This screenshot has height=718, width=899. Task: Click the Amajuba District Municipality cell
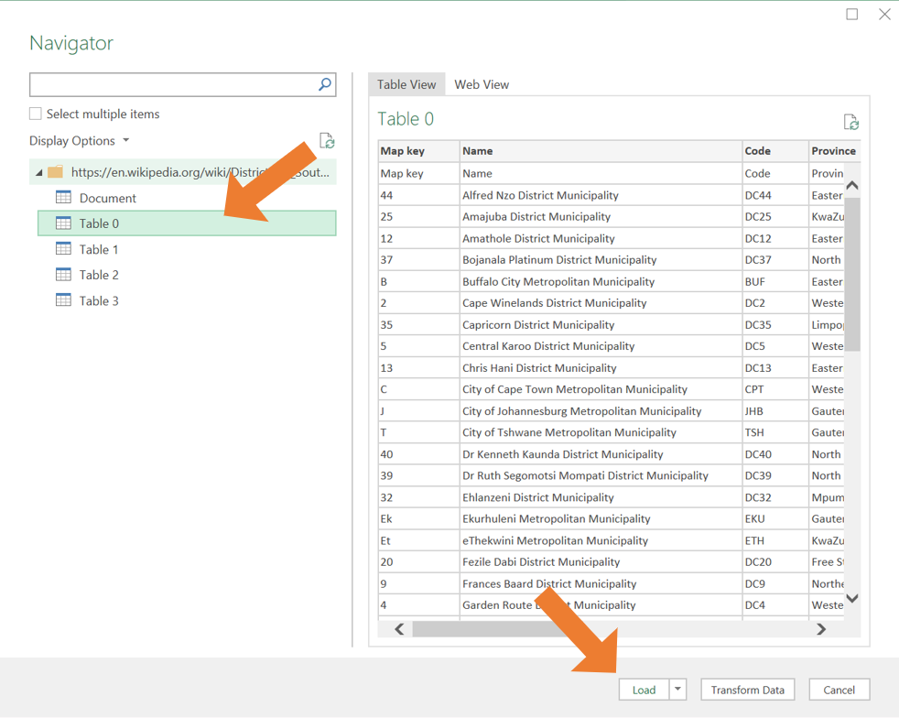click(601, 217)
